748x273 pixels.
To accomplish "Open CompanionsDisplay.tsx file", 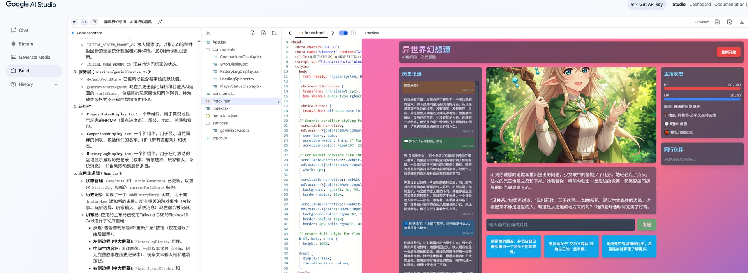I will coord(241,57).
